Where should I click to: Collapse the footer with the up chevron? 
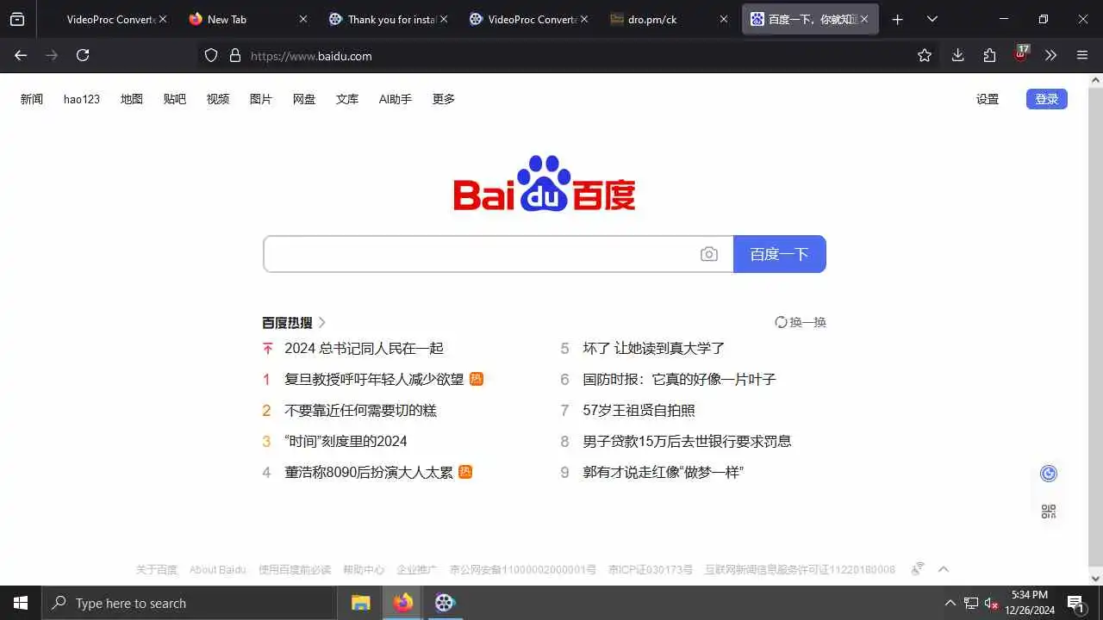[x=944, y=569]
